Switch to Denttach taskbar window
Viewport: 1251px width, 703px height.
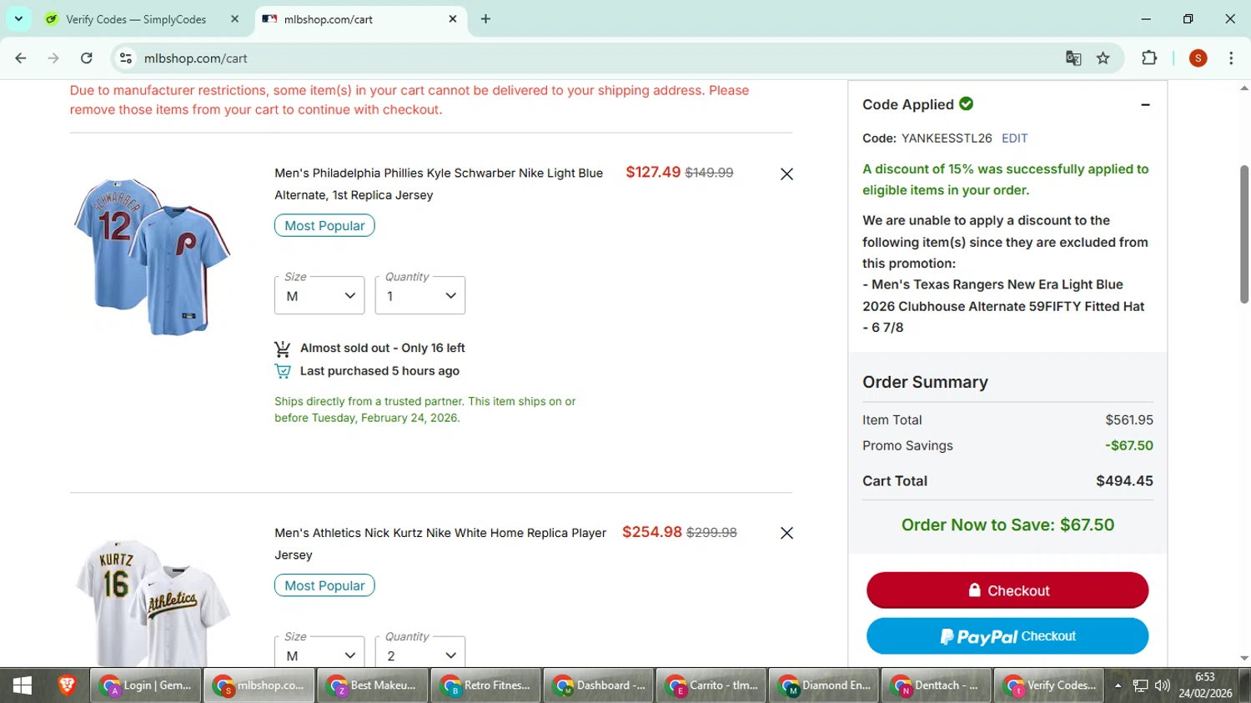click(x=937, y=685)
